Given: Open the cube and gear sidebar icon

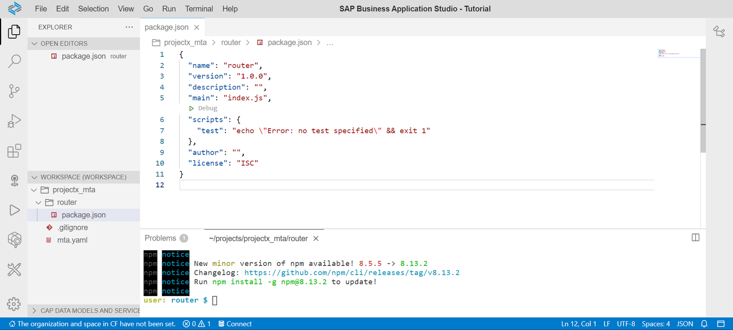Looking at the screenshot, I should coord(14,239).
